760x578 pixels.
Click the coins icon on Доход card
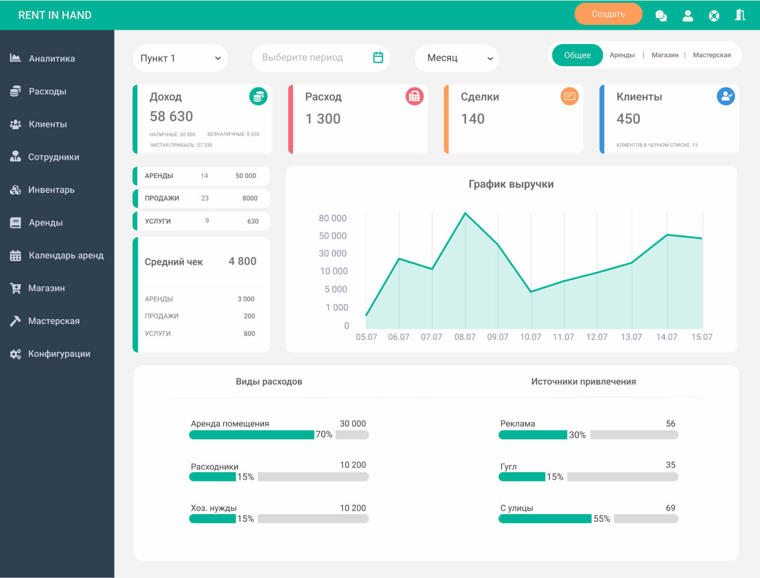click(258, 96)
